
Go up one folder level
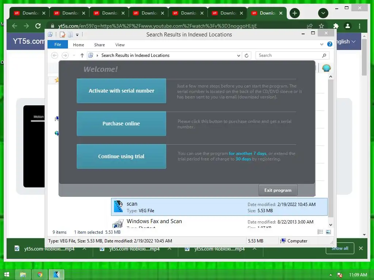coord(82,55)
